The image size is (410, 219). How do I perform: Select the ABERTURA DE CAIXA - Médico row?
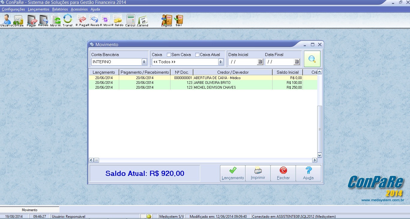coord(203,78)
